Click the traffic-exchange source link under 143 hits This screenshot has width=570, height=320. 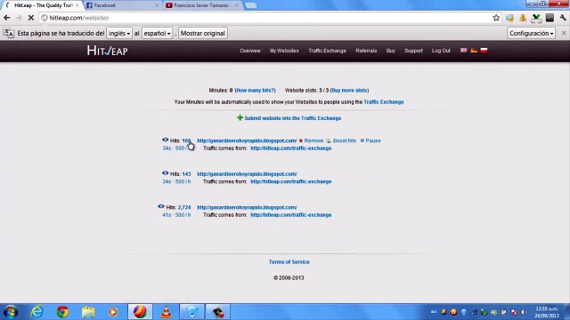pyautogui.click(x=291, y=181)
